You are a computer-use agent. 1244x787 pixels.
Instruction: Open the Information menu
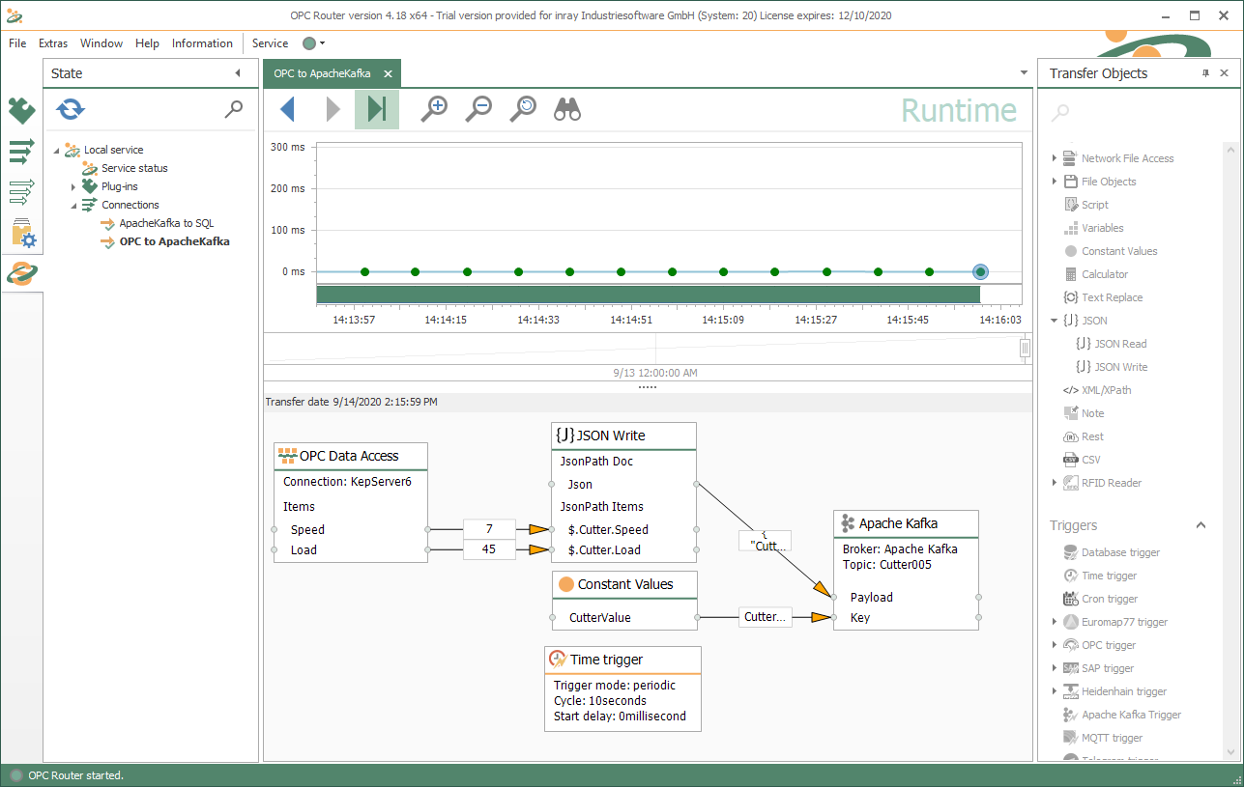[x=202, y=43]
